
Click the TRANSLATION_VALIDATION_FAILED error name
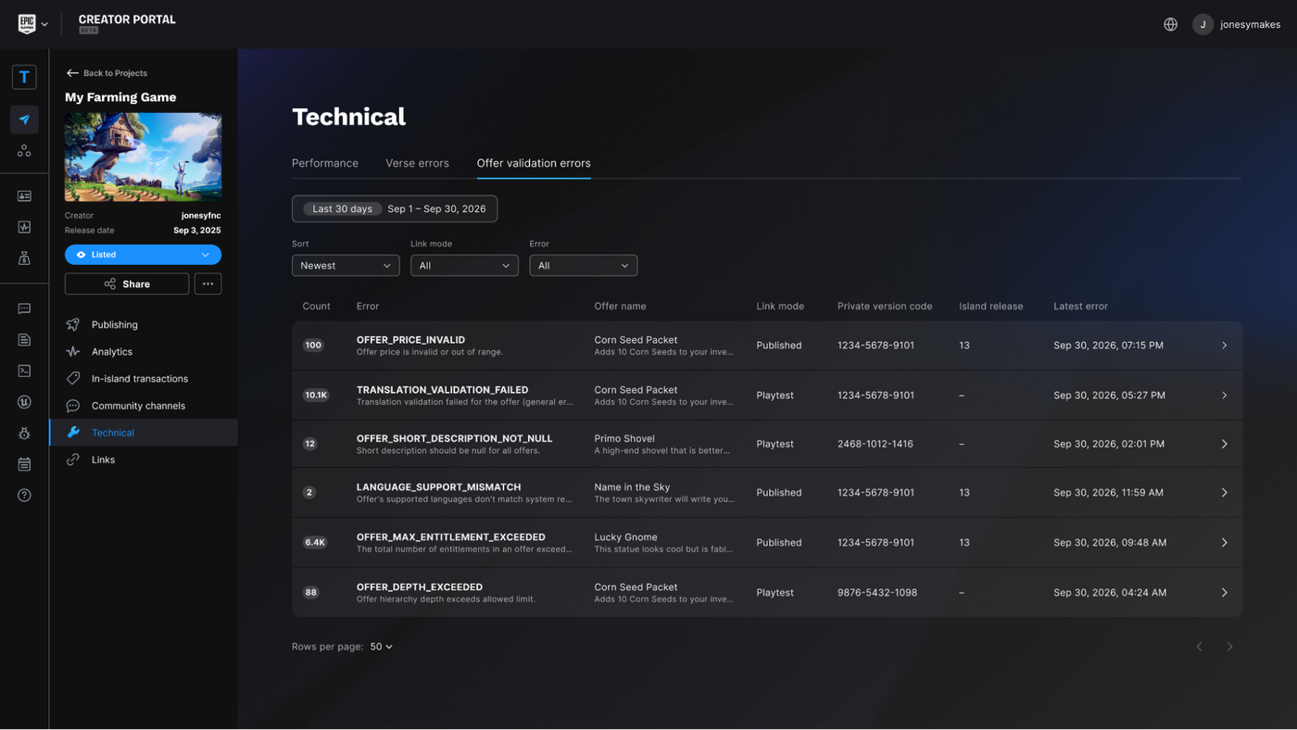[442, 390]
